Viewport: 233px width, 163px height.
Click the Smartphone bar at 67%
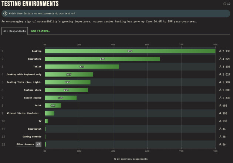102,59
